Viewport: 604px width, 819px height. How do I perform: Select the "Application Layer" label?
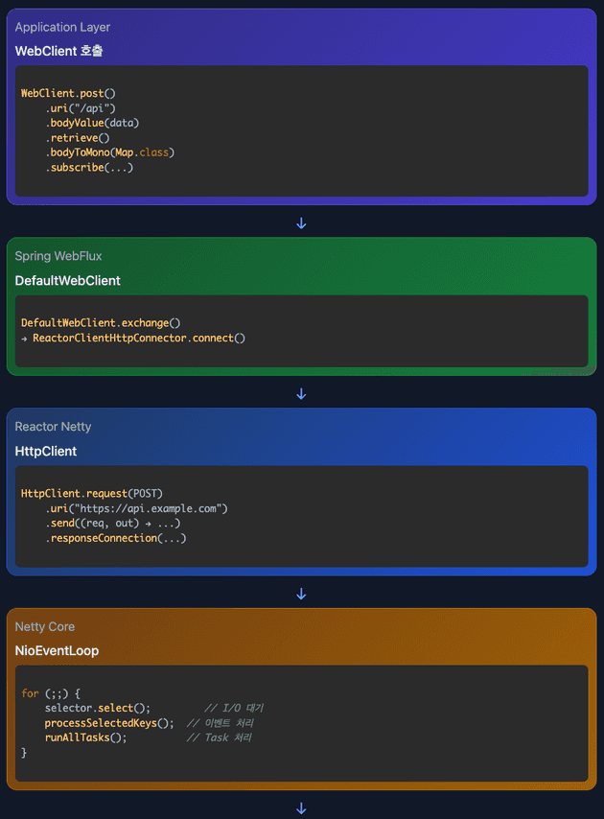[62, 28]
